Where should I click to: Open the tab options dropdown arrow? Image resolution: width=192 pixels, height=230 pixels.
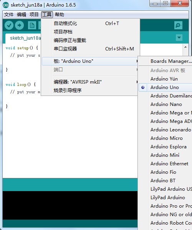pyautogui.click(x=179, y=37)
